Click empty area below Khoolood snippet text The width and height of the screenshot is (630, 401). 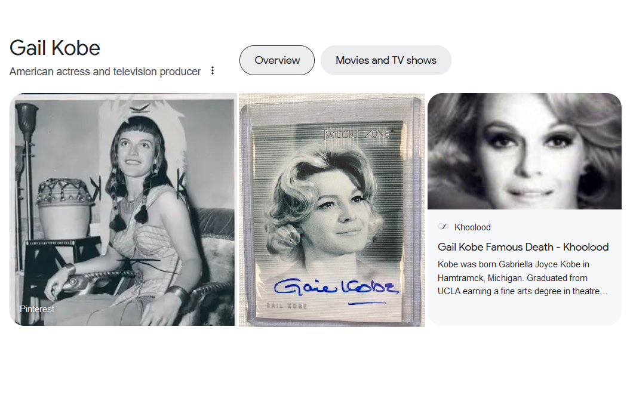point(524,312)
